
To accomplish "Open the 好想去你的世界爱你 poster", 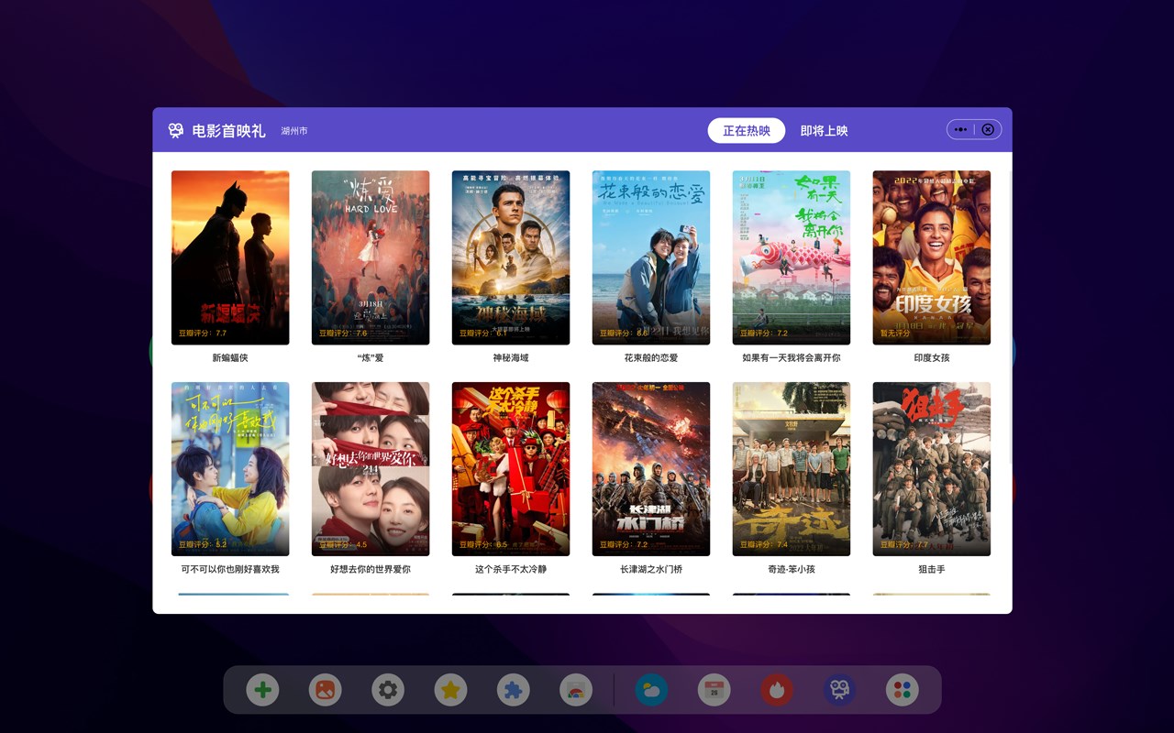I will click(371, 469).
